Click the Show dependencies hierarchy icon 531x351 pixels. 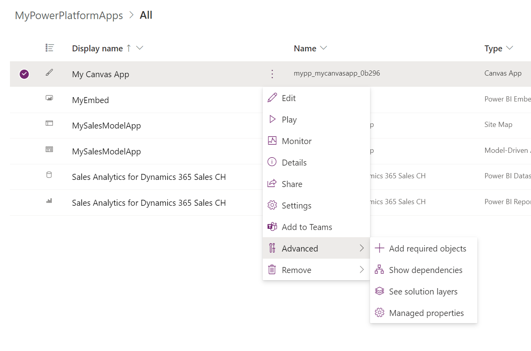[x=380, y=270]
